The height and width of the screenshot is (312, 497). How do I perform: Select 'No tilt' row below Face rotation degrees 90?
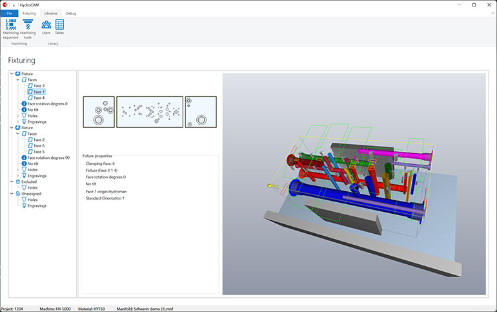tap(30, 163)
